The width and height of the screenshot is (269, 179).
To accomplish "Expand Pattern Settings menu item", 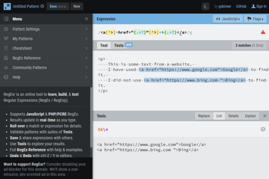I will [x=46, y=29].
